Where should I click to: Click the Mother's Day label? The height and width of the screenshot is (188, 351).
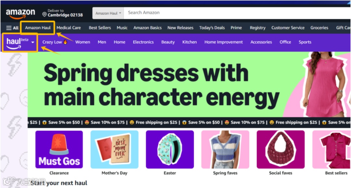[114, 173]
